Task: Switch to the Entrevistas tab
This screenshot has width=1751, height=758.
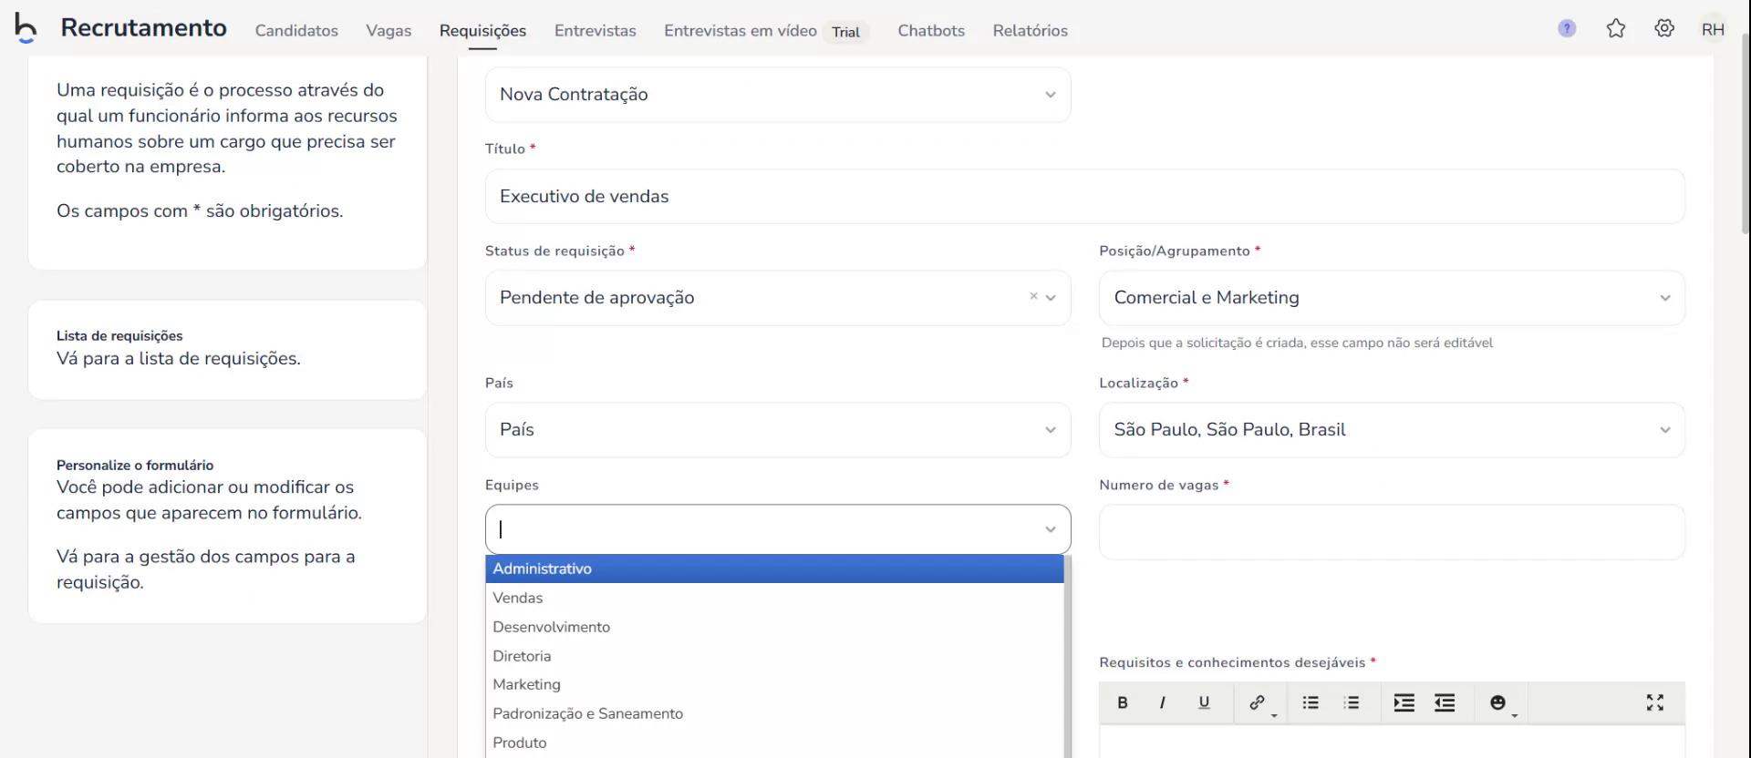Action: click(x=595, y=30)
